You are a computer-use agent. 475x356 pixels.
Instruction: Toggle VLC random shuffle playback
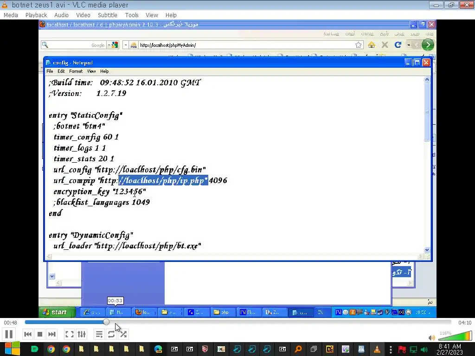(x=123, y=334)
